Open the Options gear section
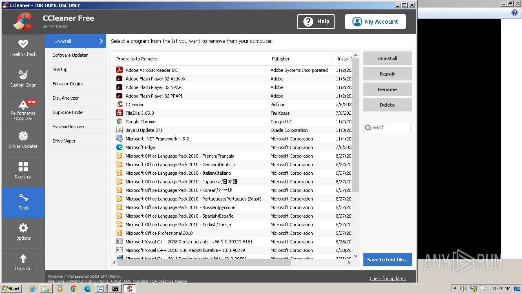 (x=23, y=232)
